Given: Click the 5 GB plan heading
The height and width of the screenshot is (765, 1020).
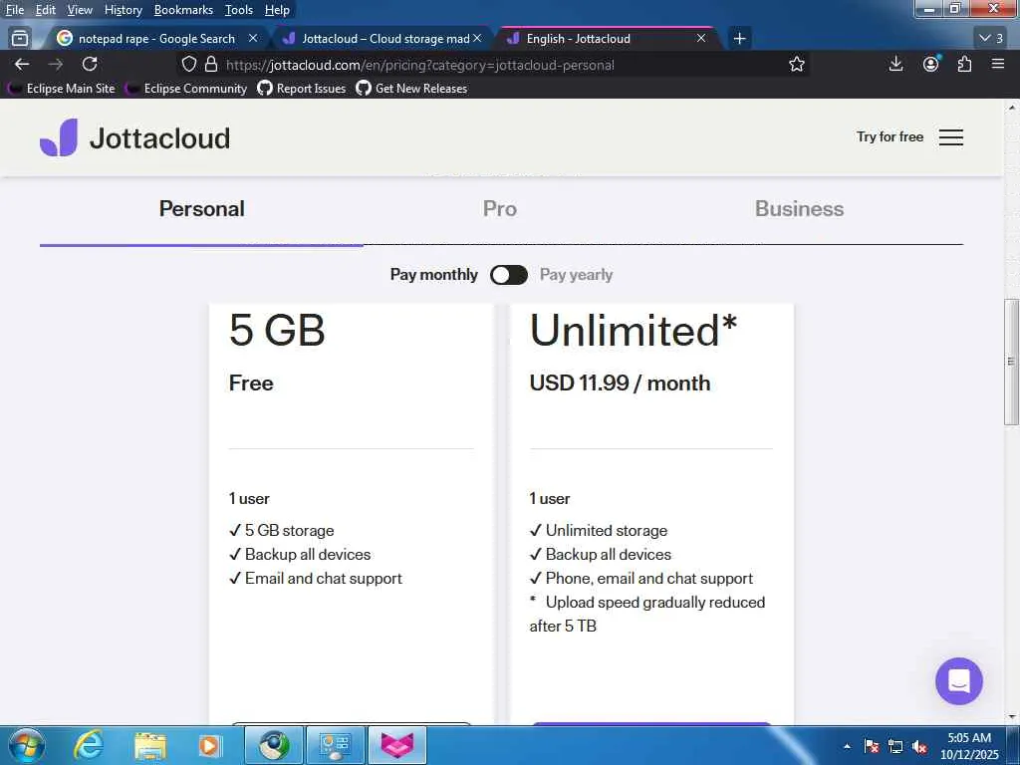Looking at the screenshot, I should [x=277, y=330].
